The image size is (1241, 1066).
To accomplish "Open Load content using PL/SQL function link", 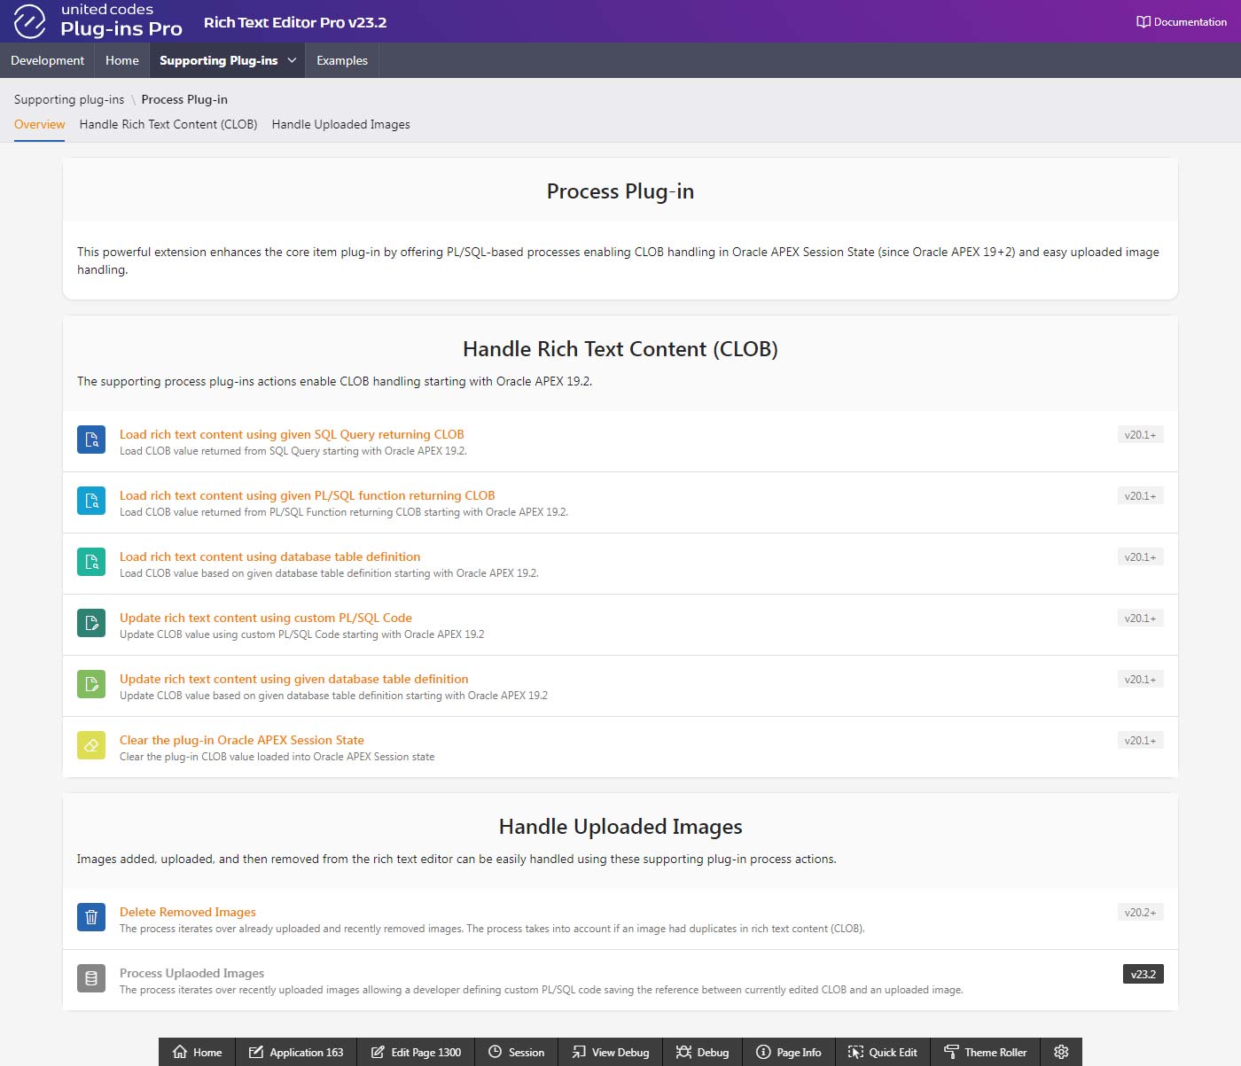I will tap(308, 495).
